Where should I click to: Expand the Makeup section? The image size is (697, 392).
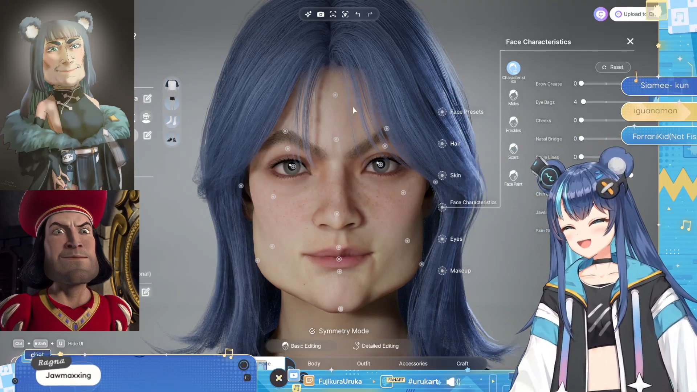tap(460, 271)
